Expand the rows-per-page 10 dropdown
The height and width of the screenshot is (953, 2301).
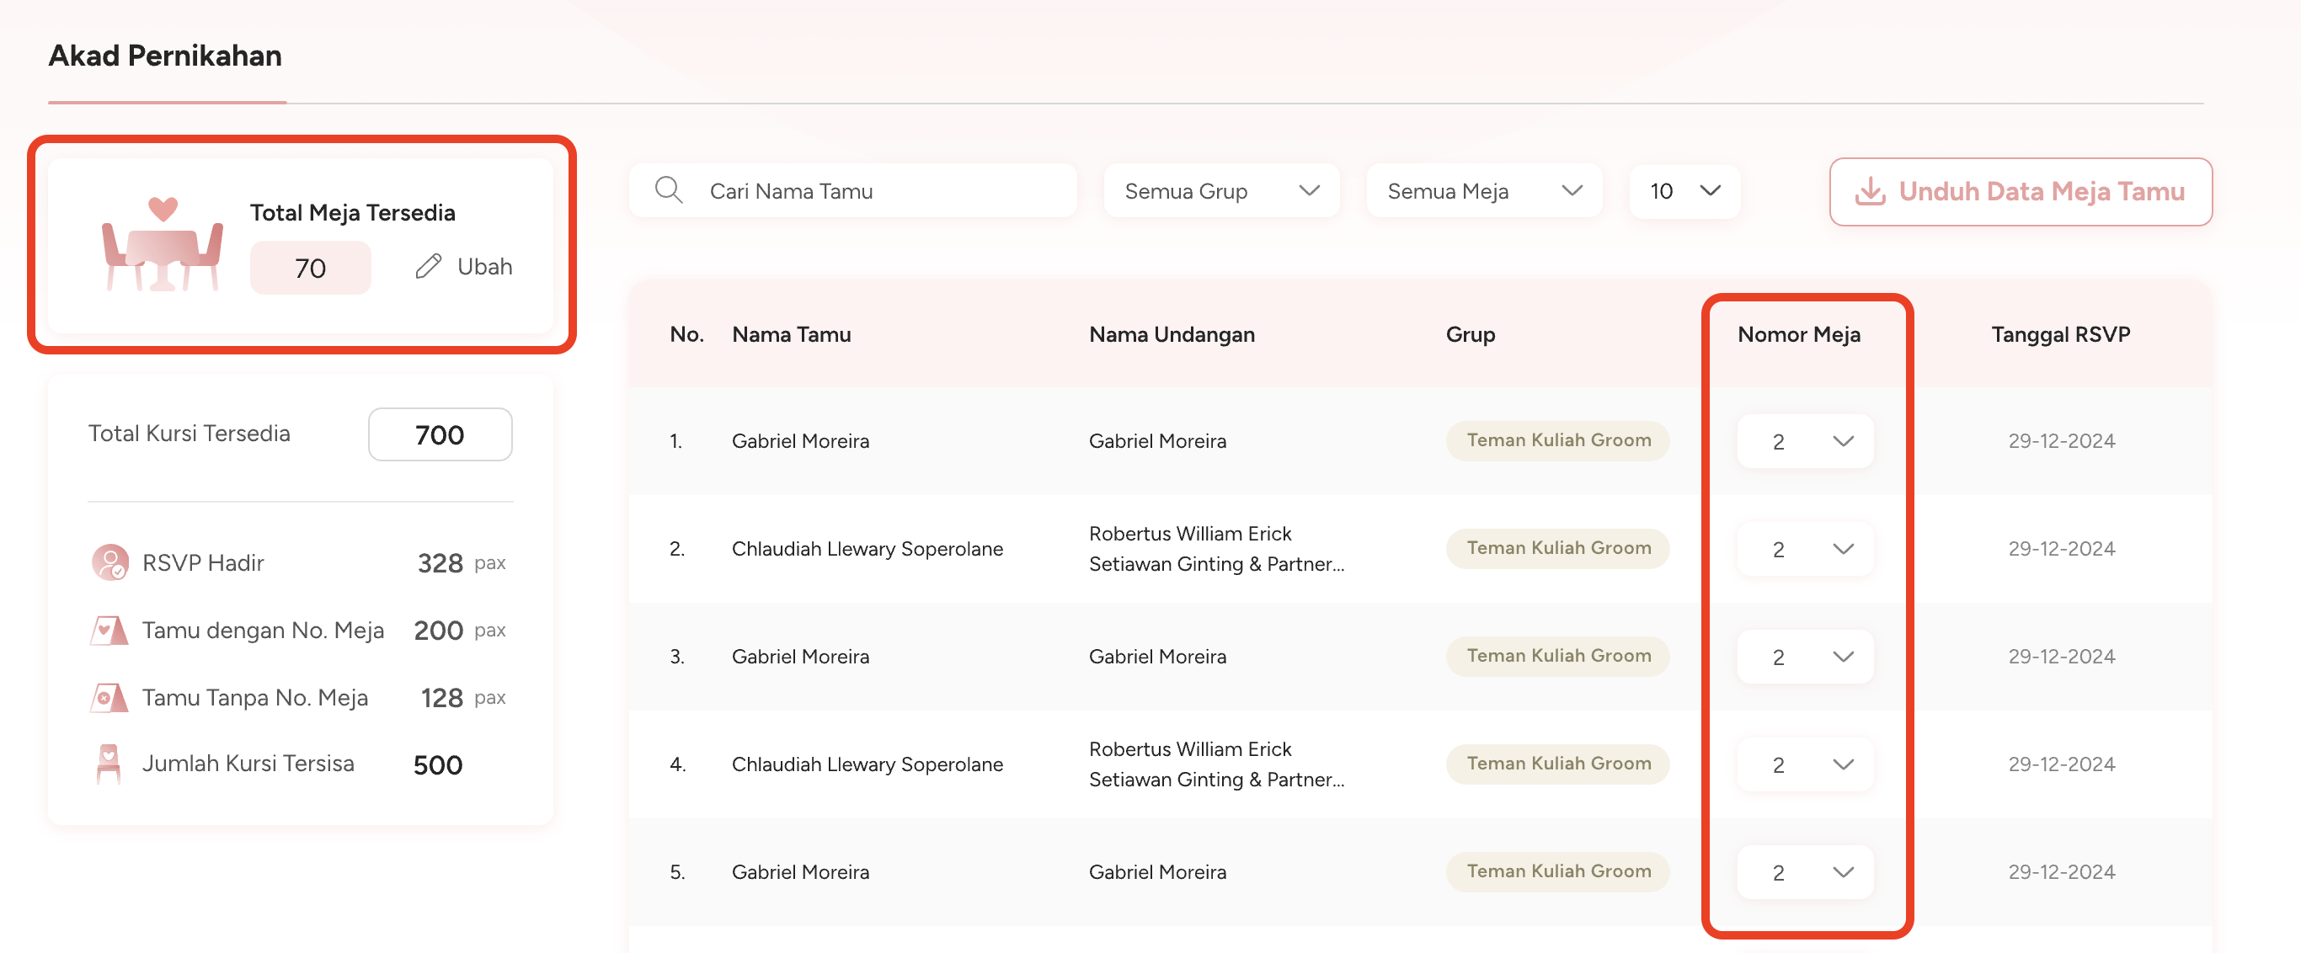[x=1684, y=191]
